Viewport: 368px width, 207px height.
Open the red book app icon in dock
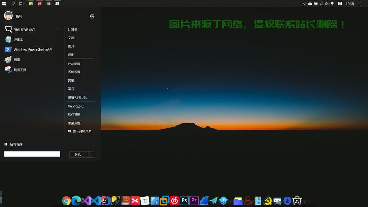125,201
